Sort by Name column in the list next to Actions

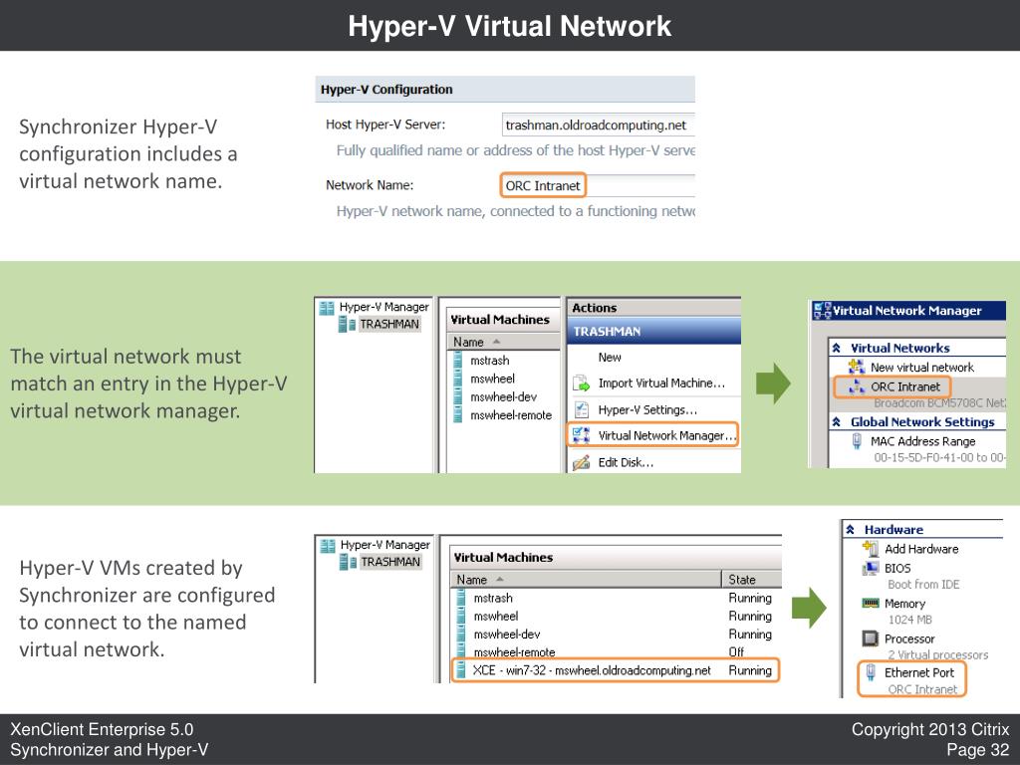(x=503, y=342)
